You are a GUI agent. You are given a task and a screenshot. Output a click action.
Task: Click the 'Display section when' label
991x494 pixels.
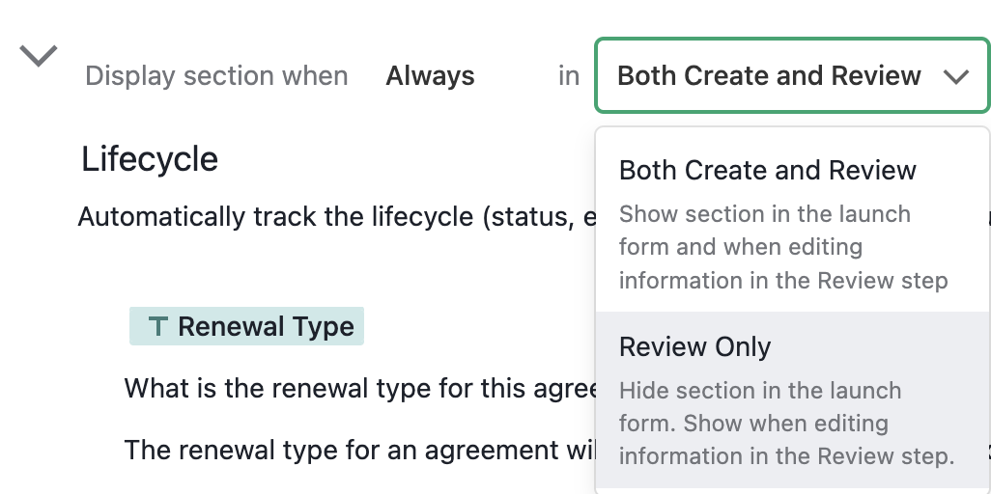216,76
